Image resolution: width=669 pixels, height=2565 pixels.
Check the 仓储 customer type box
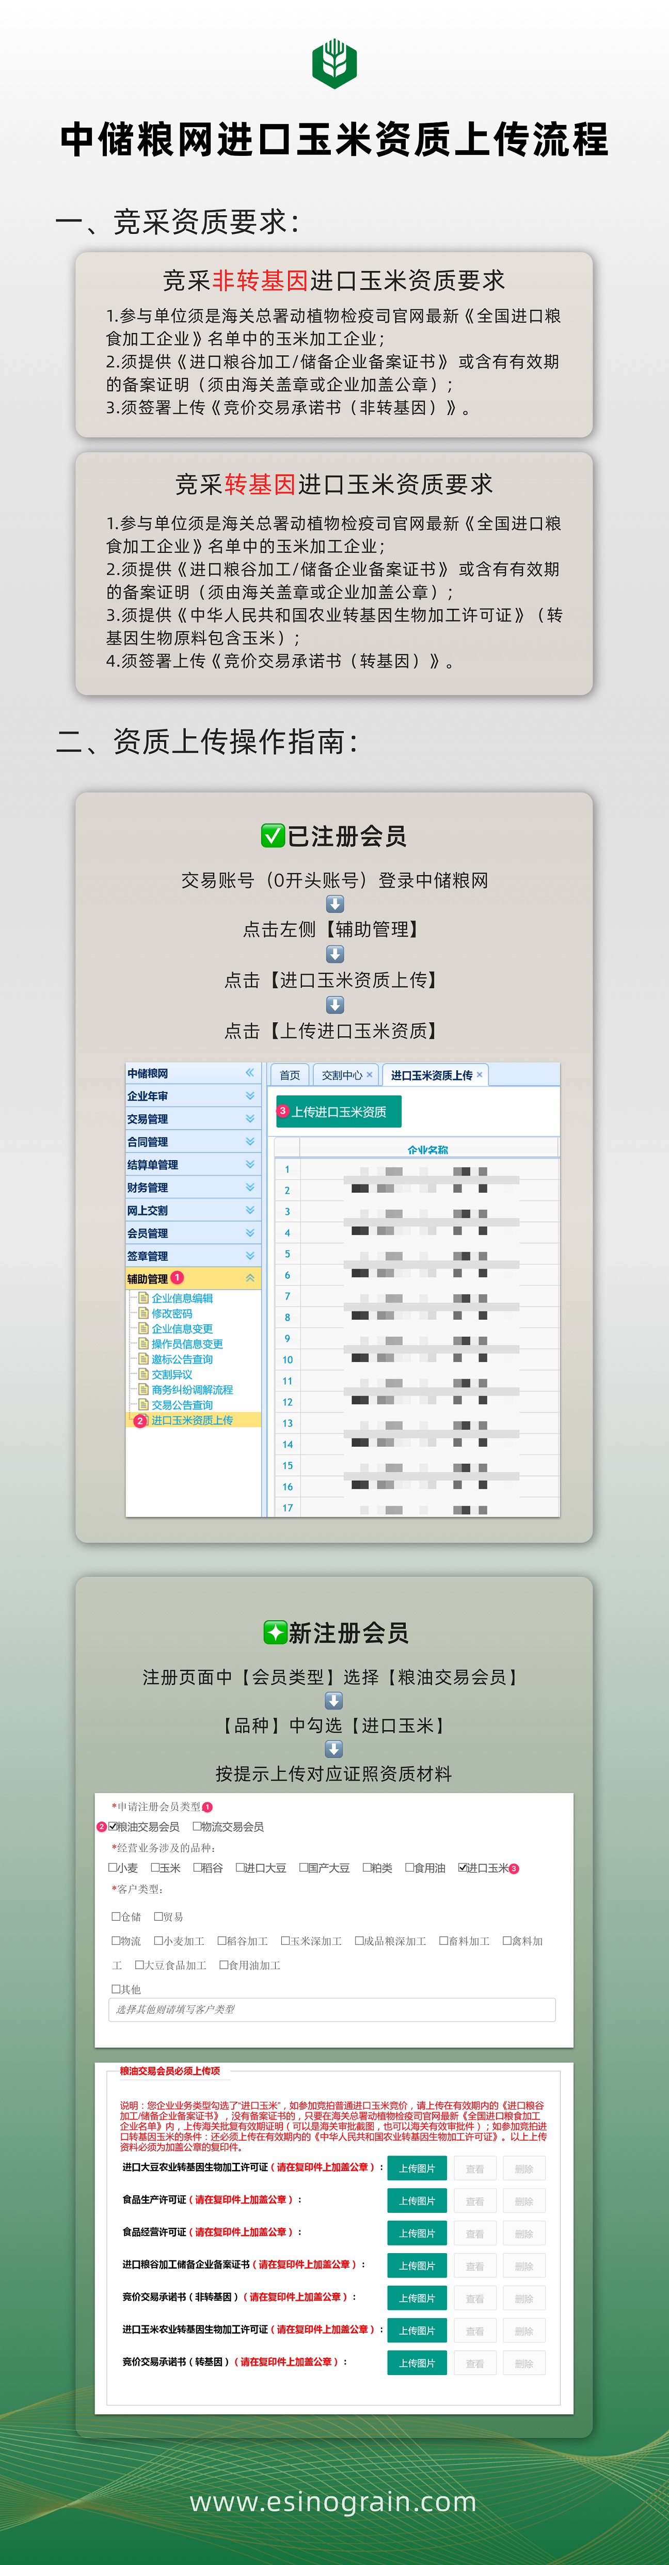coord(116,1916)
